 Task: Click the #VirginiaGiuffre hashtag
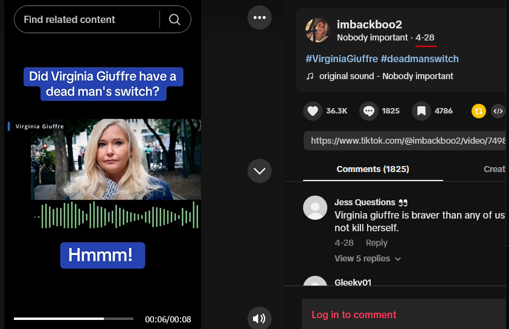point(342,59)
